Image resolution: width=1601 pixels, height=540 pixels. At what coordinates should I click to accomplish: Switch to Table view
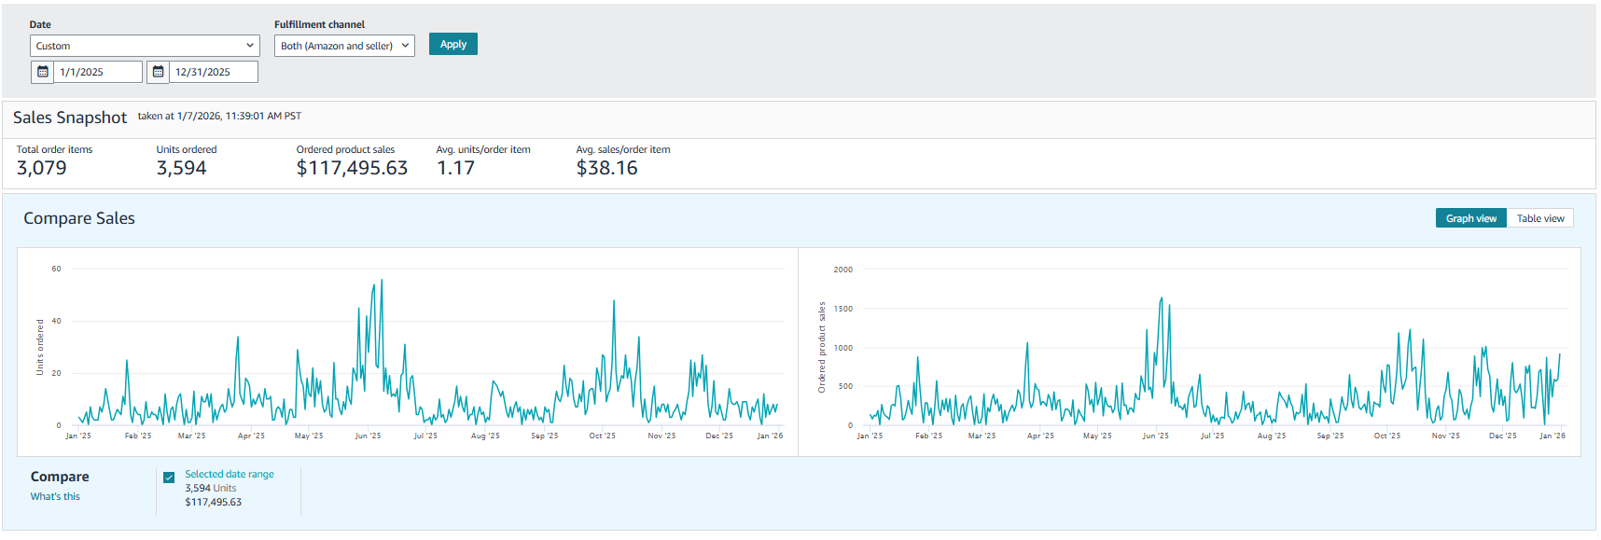tap(1539, 218)
